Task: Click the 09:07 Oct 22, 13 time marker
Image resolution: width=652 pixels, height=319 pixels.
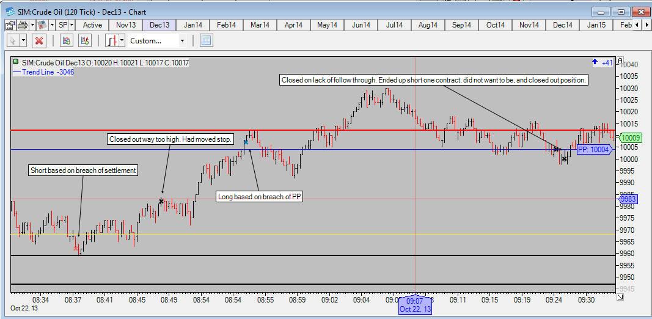Action: point(415,305)
